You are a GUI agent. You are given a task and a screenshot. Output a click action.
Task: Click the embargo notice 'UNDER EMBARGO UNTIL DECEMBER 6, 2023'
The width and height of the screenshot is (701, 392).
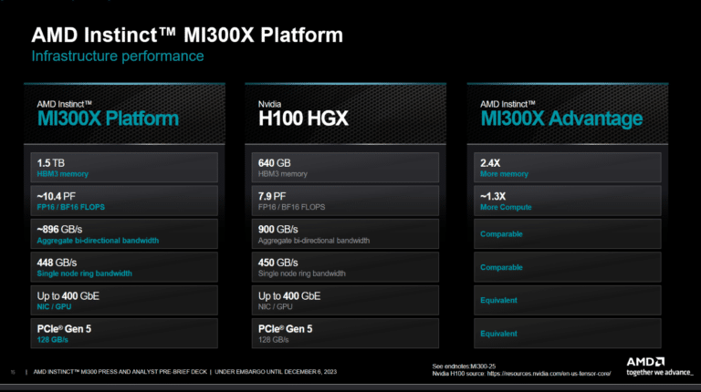click(x=276, y=371)
